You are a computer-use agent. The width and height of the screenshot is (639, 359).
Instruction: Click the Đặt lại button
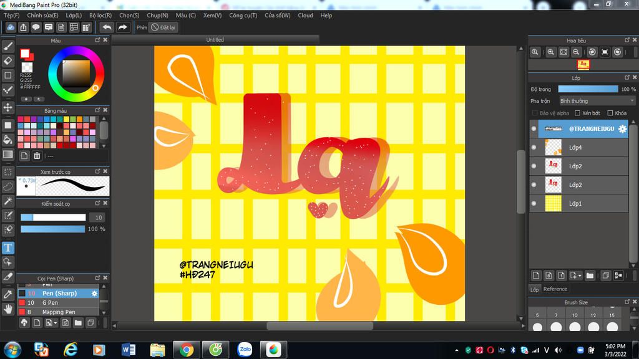163,27
